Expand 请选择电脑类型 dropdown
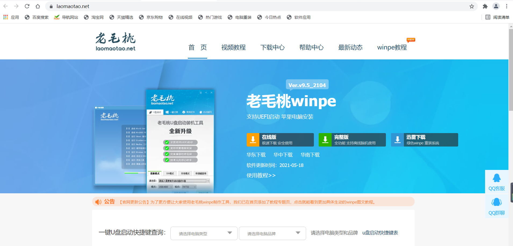This screenshot has height=246, width=513. [x=204, y=233]
